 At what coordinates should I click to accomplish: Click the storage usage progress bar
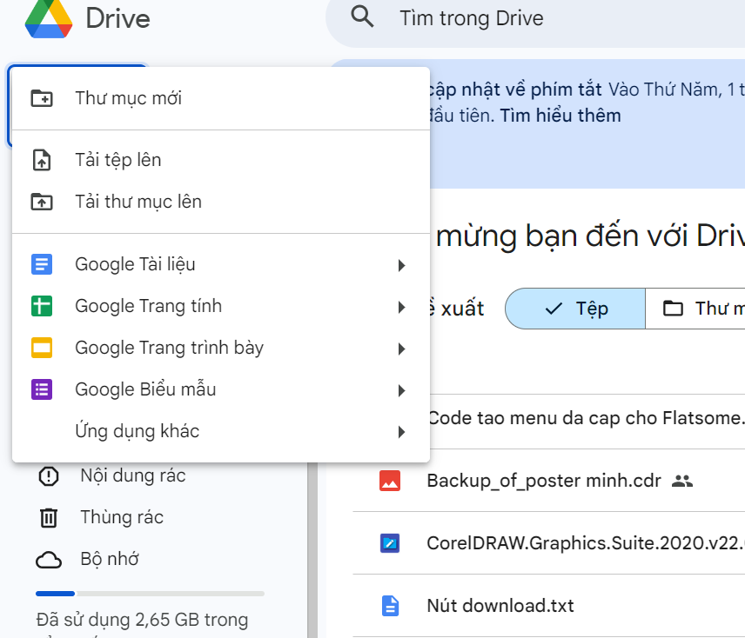(x=151, y=594)
